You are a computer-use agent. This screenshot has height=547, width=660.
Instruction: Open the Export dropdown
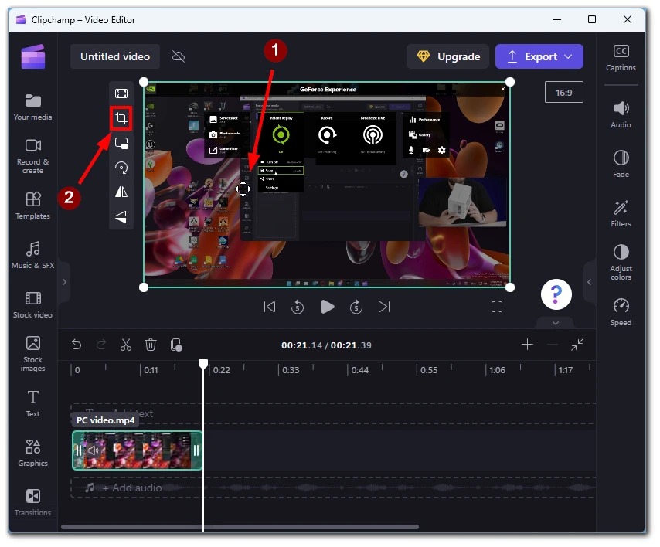[x=539, y=56]
